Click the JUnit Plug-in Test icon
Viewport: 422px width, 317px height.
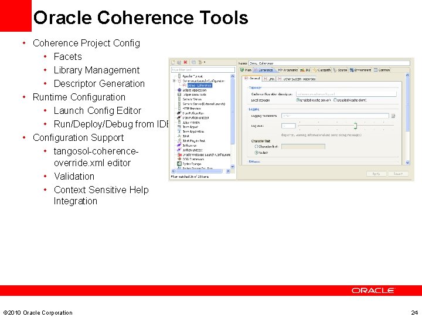[179, 141]
